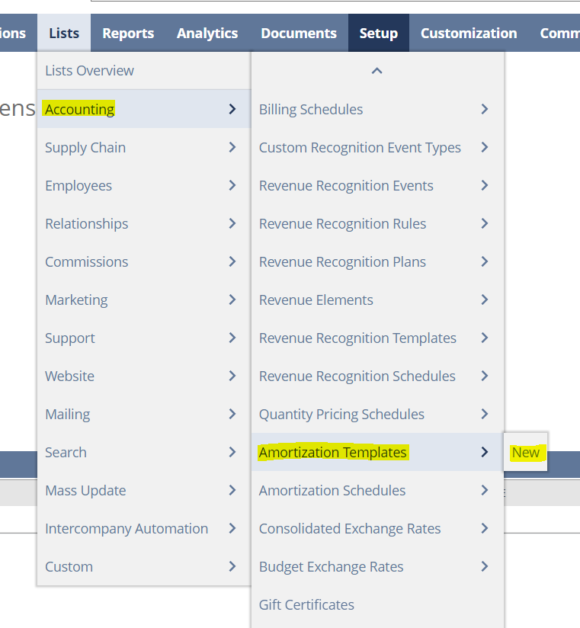Image resolution: width=580 pixels, height=628 pixels.
Task: Expand the Employees chevron arrow
Action: pos(232,185)
